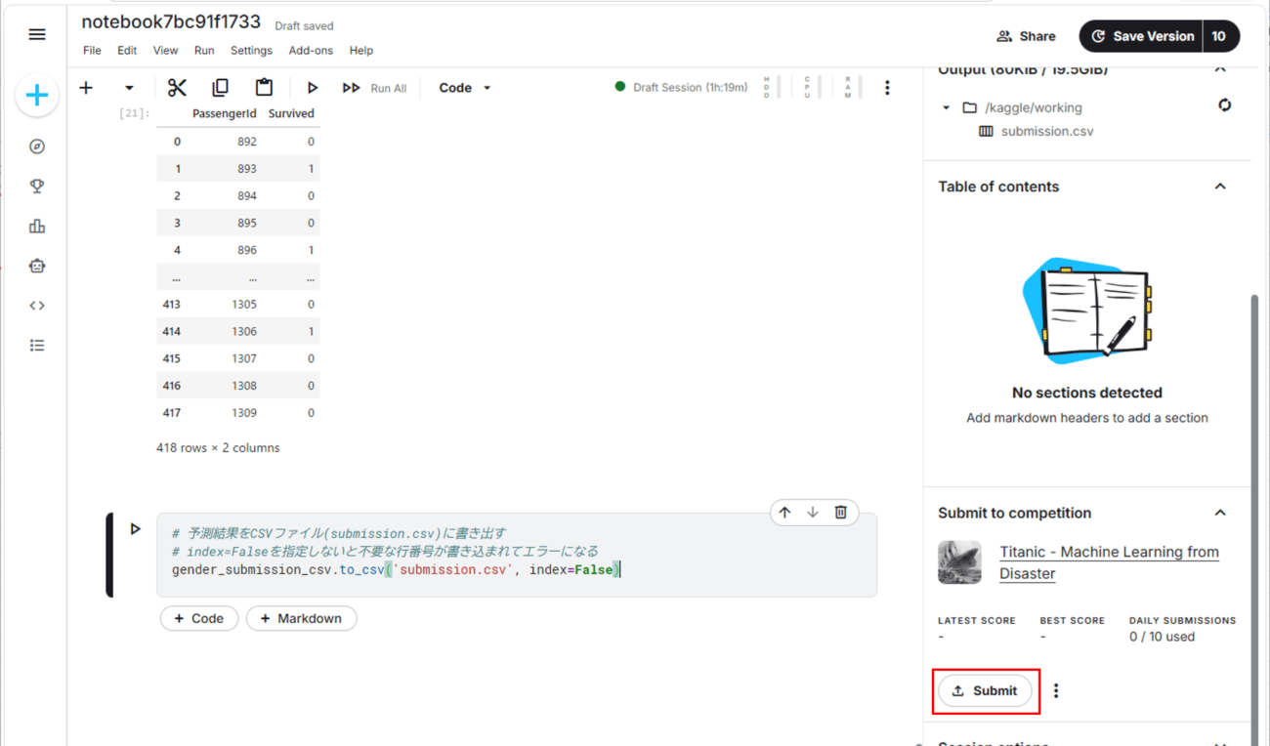
Task: Click the Save Version button
Action: click(x=1141, y=36)
